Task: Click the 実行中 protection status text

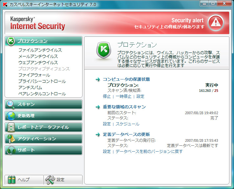Action: coord(212,85)
